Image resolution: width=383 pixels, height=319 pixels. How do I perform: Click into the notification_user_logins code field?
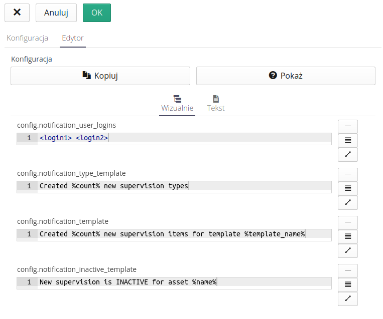pyautogui.click(x=201, y=138)
